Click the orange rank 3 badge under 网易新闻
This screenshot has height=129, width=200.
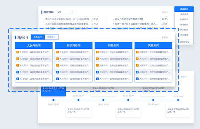point(97,66)
